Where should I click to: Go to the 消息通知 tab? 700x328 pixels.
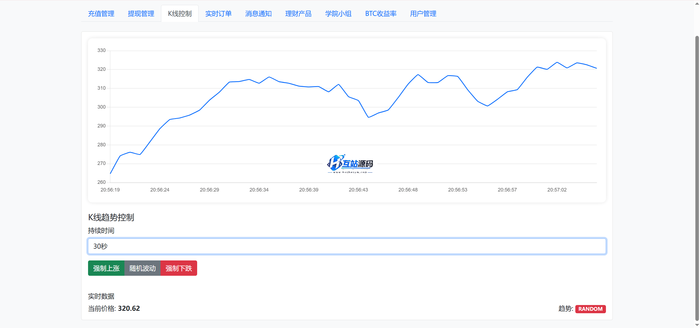point(258,14)
